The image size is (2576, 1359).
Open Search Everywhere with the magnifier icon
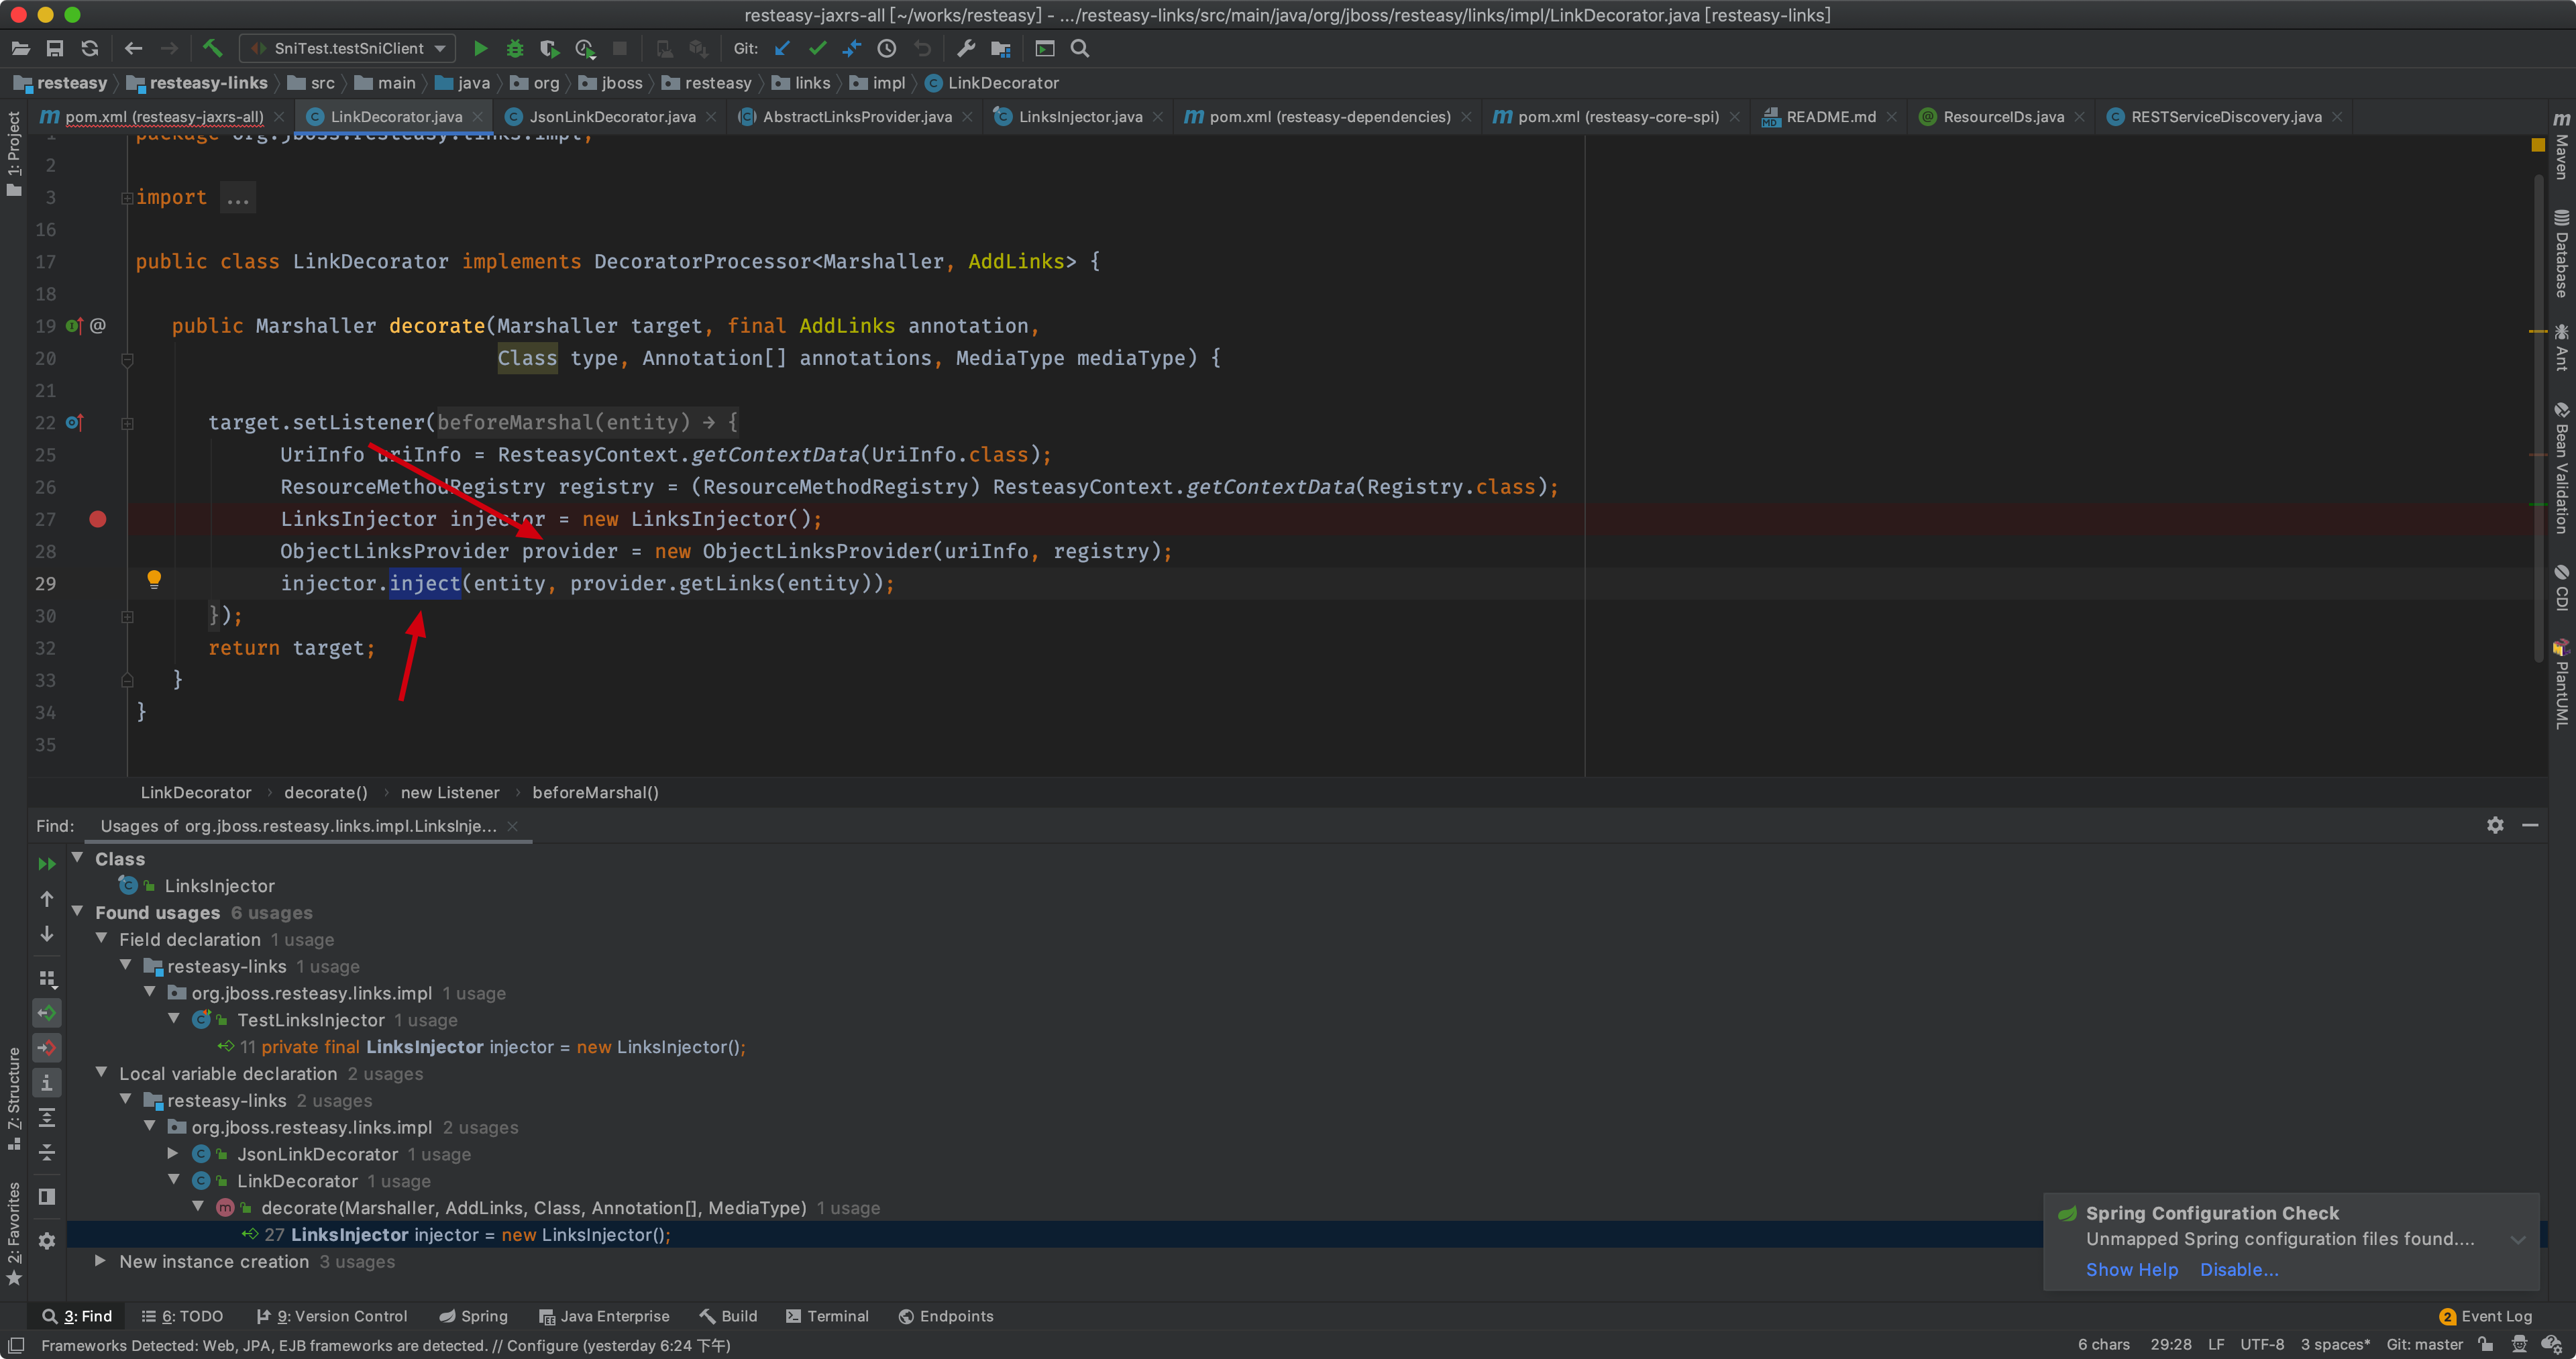pos(1080,48)
